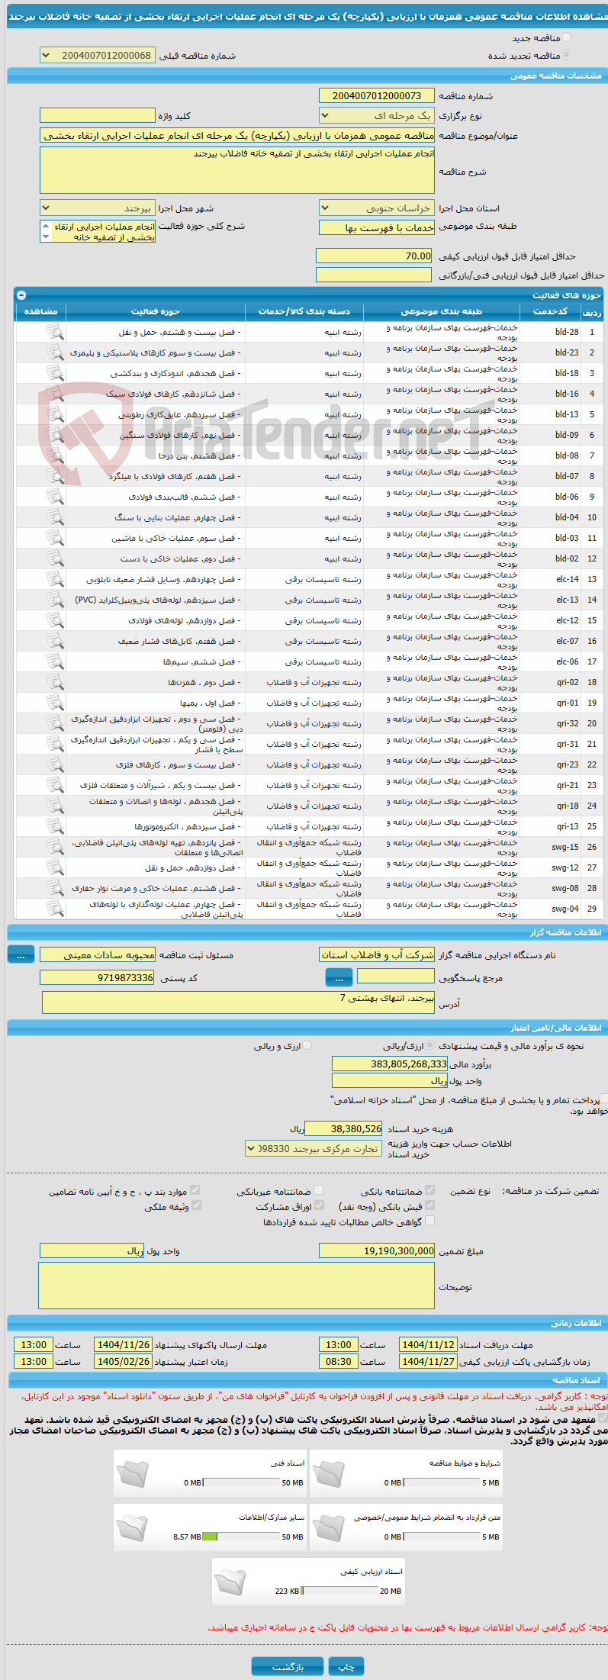This screenshot has height=1680, width=608.
Task: Open view icon for row bld-06
Action: tap(54, 497)
